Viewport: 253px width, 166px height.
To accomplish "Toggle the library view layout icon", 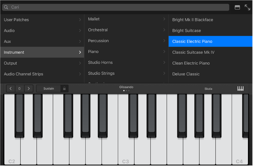I will click(237, 7).
